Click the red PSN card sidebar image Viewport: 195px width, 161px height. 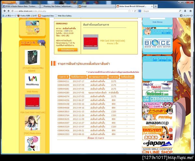coord(32,102)
